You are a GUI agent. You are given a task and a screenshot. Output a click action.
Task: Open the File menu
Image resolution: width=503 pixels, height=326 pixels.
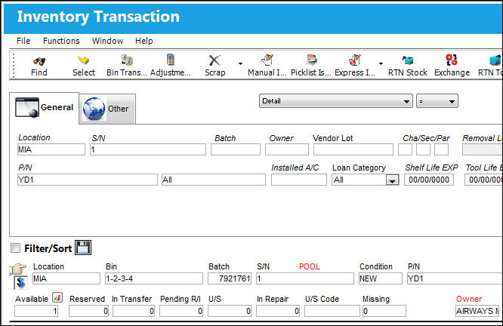point(23,41)
